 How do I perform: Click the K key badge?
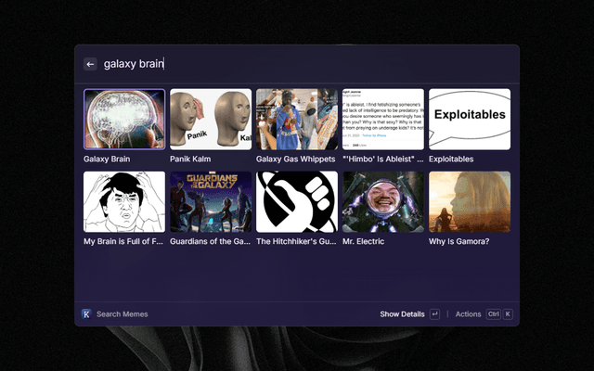coord(508,313)
